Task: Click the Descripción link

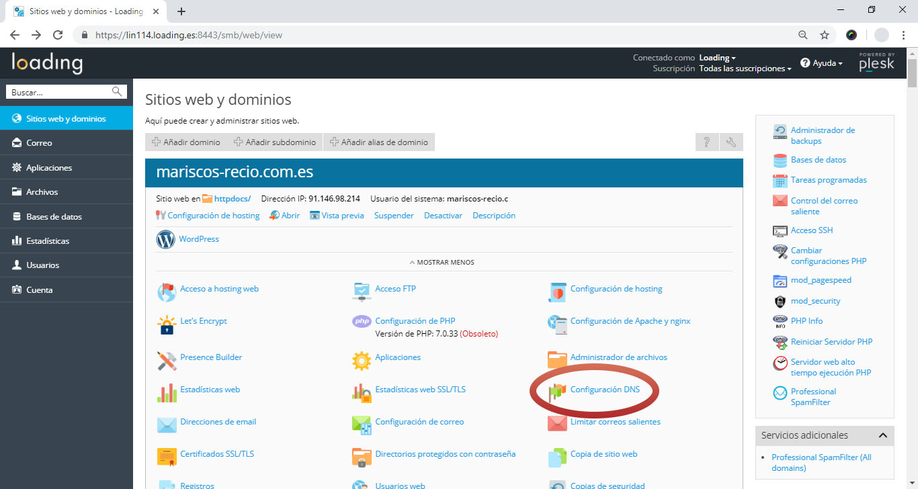Action: coord(494,216)
